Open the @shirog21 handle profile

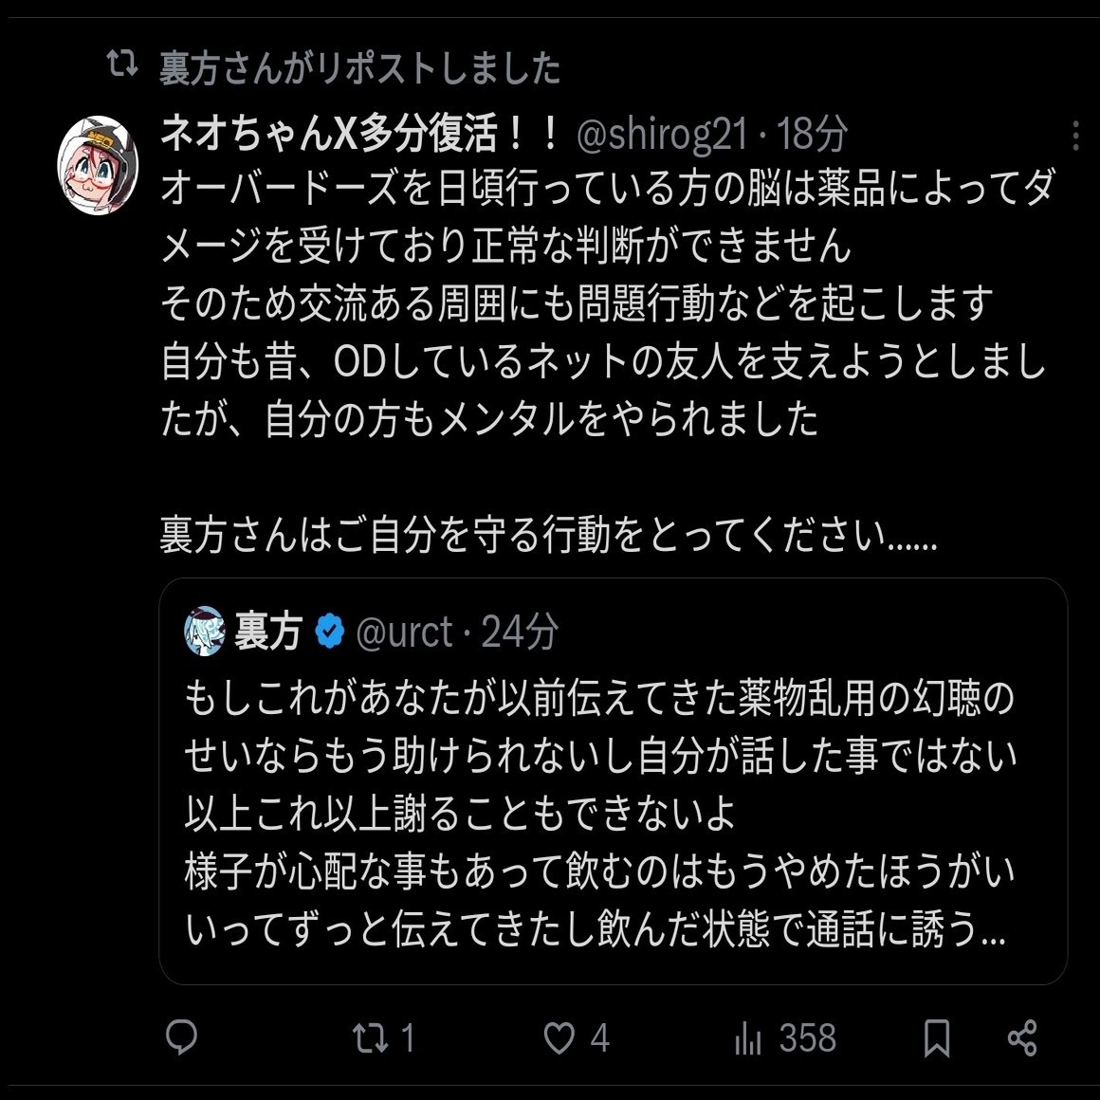point(662,135)
